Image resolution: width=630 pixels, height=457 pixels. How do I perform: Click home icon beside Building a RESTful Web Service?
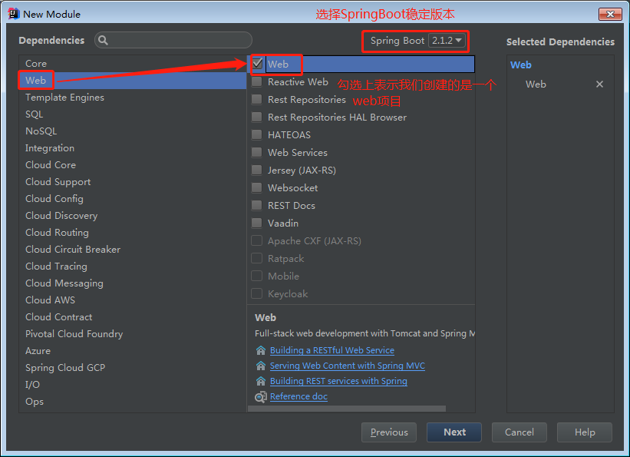coord(260,350)
